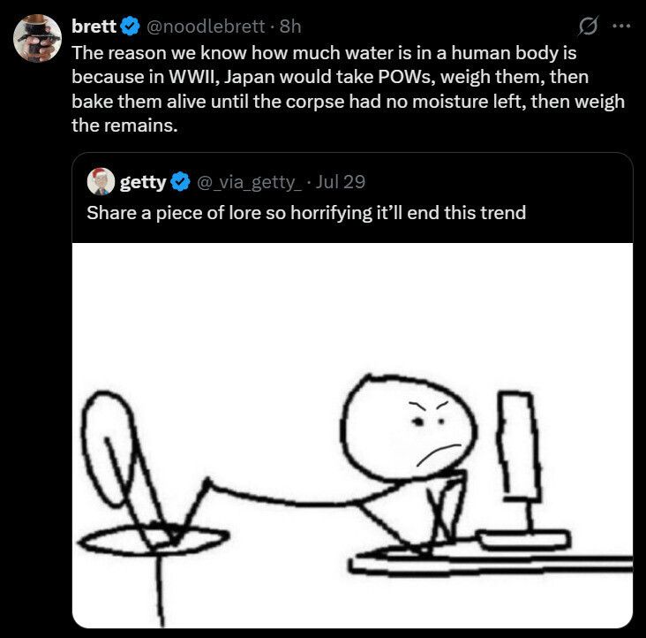This screenshot has height=638, width=646.
Task: Click the drawn desk in the meme
Action: (x=494, y=562)
